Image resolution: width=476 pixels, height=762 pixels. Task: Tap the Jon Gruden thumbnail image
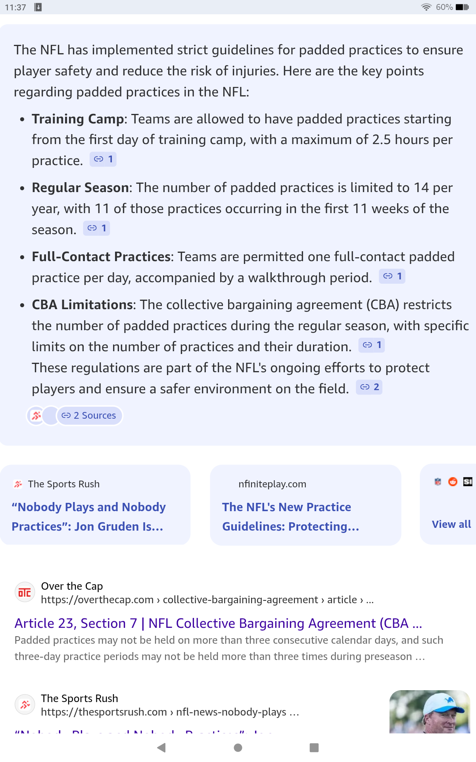[430, 711]
